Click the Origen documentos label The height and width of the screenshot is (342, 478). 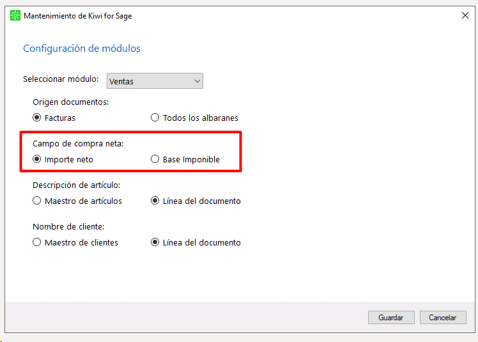coord(71,102)
